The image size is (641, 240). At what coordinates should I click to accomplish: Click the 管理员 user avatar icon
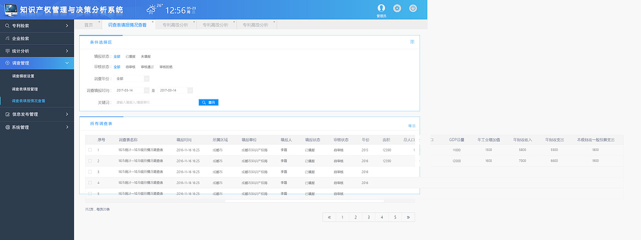pyautogui.click(x=381, y=8)
